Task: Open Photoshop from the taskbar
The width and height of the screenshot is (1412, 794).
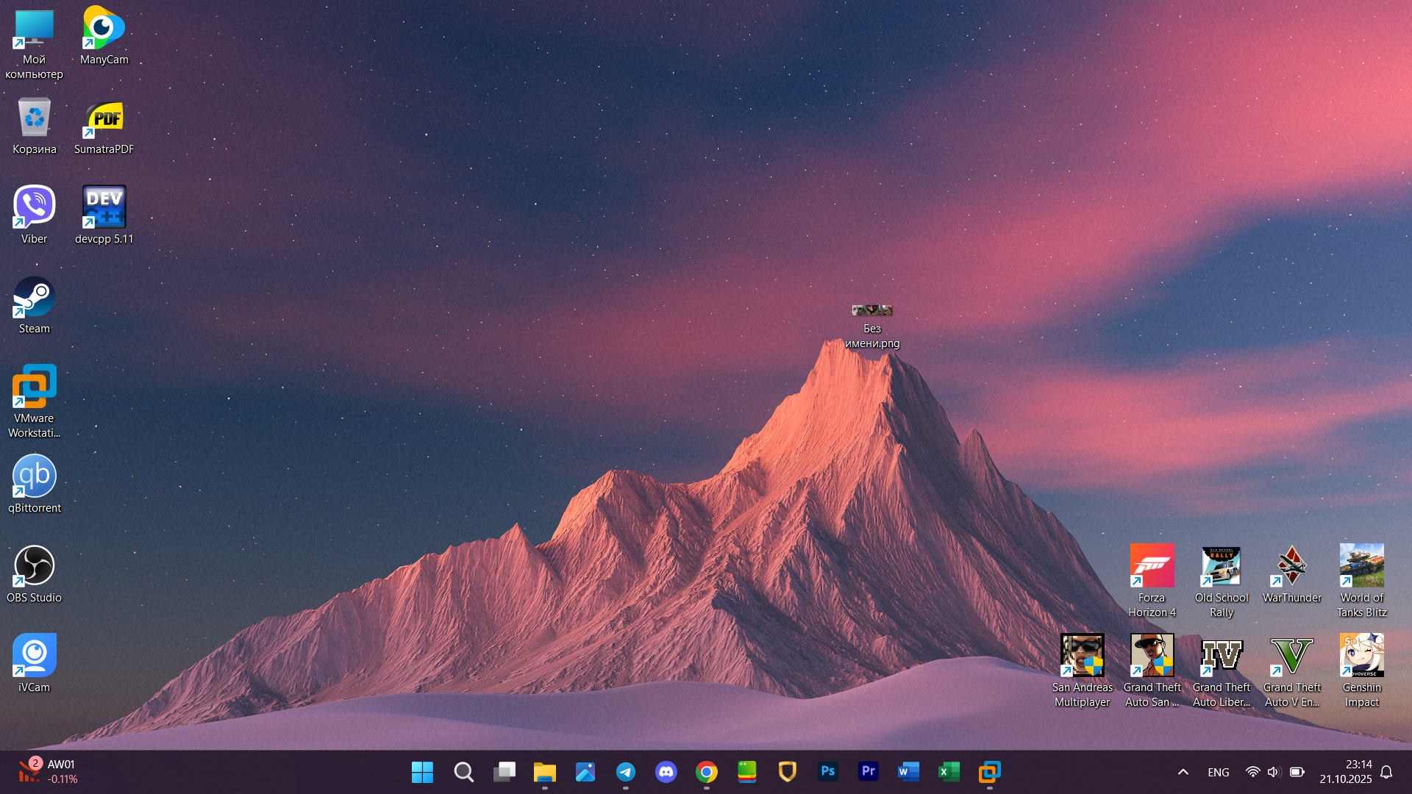Action: click(x=827, y=771)
